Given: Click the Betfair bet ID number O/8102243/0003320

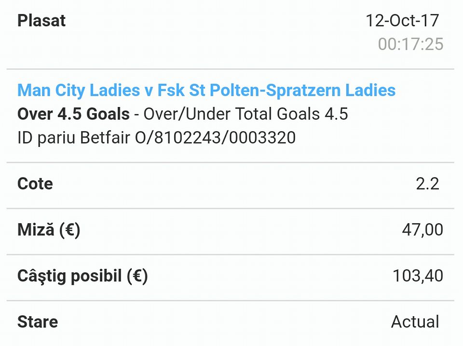Looking at the screenshot, I should 215,138.
